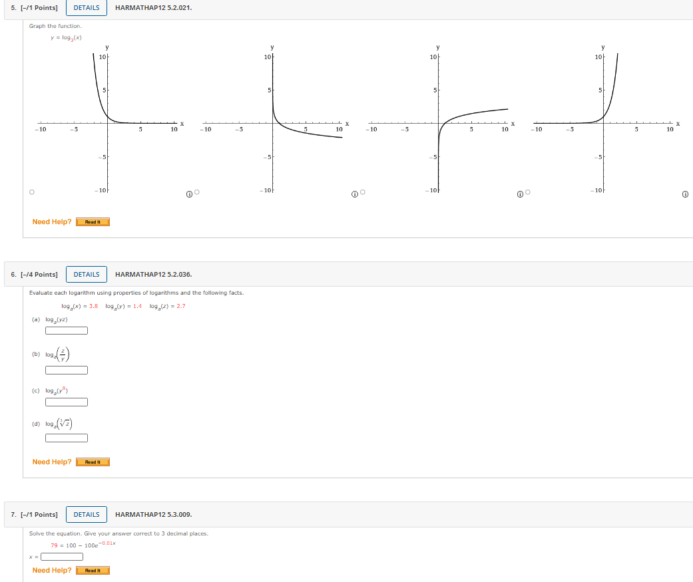Click the x = answer field in question 7
Viewport: 693px width, 582px height.
pos(62,557)
